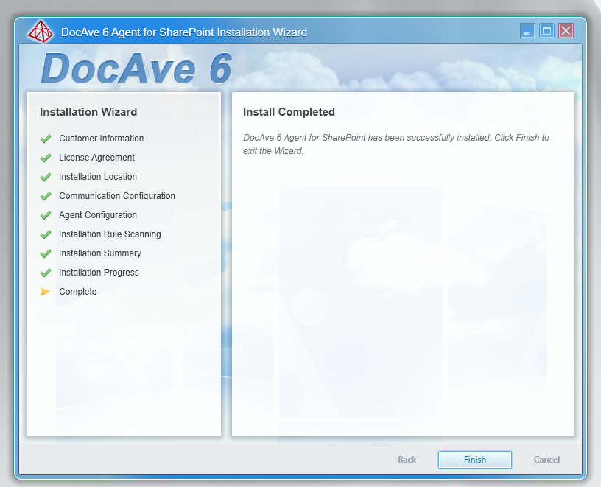Click the checkmark next to Installation Rule Scanning
The width and height of the screenshot is (601, 487).
(x=46, y=234)
